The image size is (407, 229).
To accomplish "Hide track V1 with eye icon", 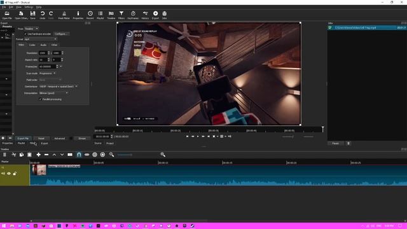I will 9,174.
